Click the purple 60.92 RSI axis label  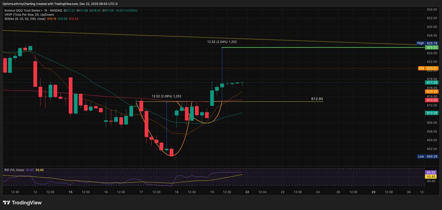(x=431, y=172)
